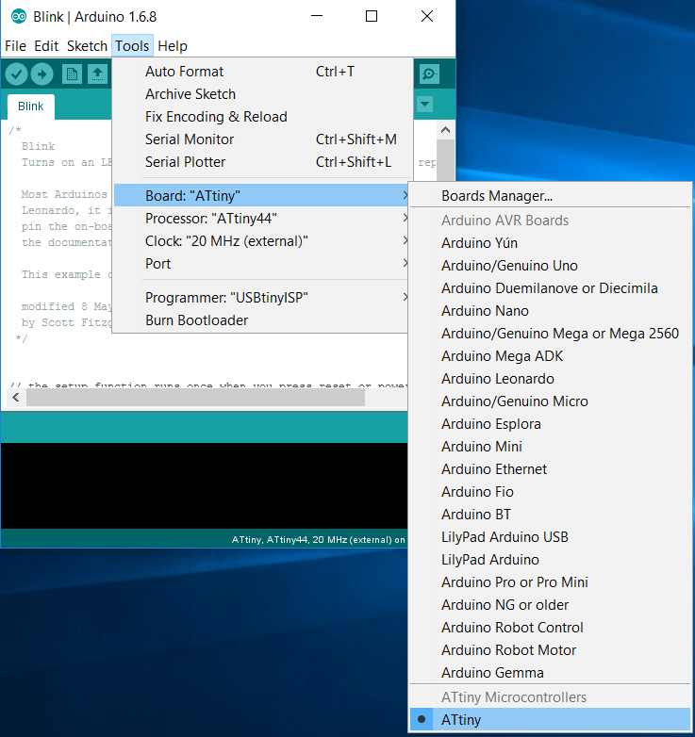Pick Arduino Ethernet board
The height and width of the screenshot is (737, 695).
[x=550, y=469]
